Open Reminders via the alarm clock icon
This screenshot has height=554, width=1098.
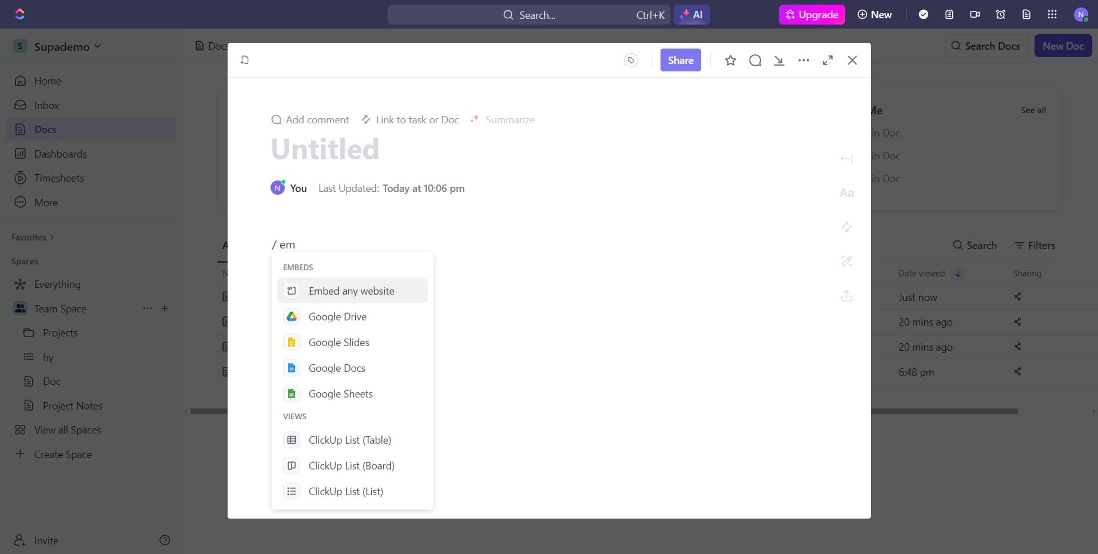coord(1000,14)
